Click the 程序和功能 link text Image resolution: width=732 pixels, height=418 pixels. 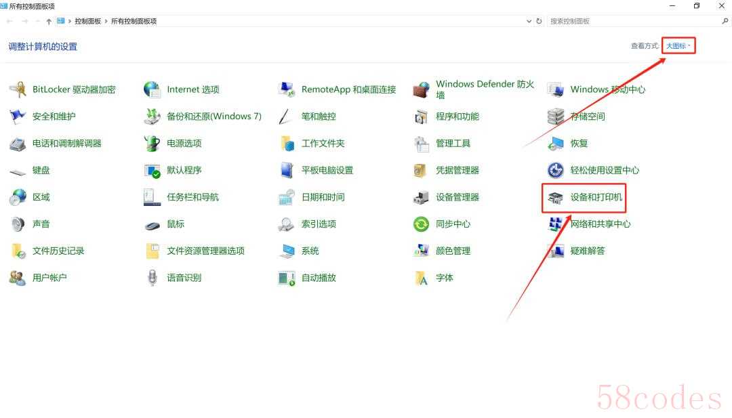point(457,117)
